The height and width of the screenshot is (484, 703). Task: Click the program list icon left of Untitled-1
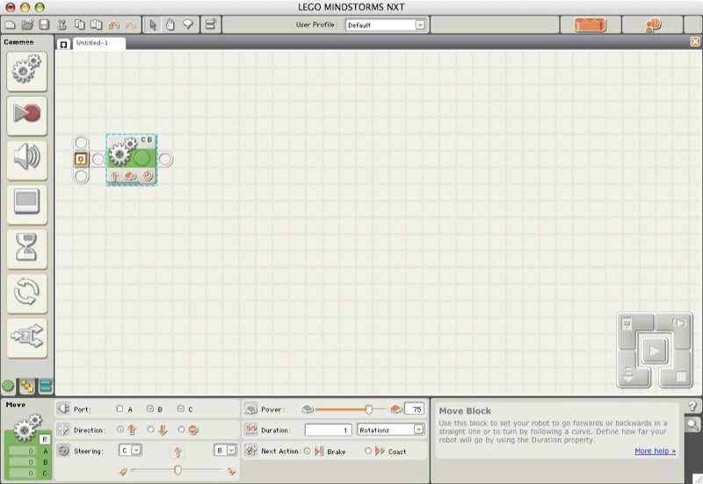pyautogui.click(x=63, y=44)
